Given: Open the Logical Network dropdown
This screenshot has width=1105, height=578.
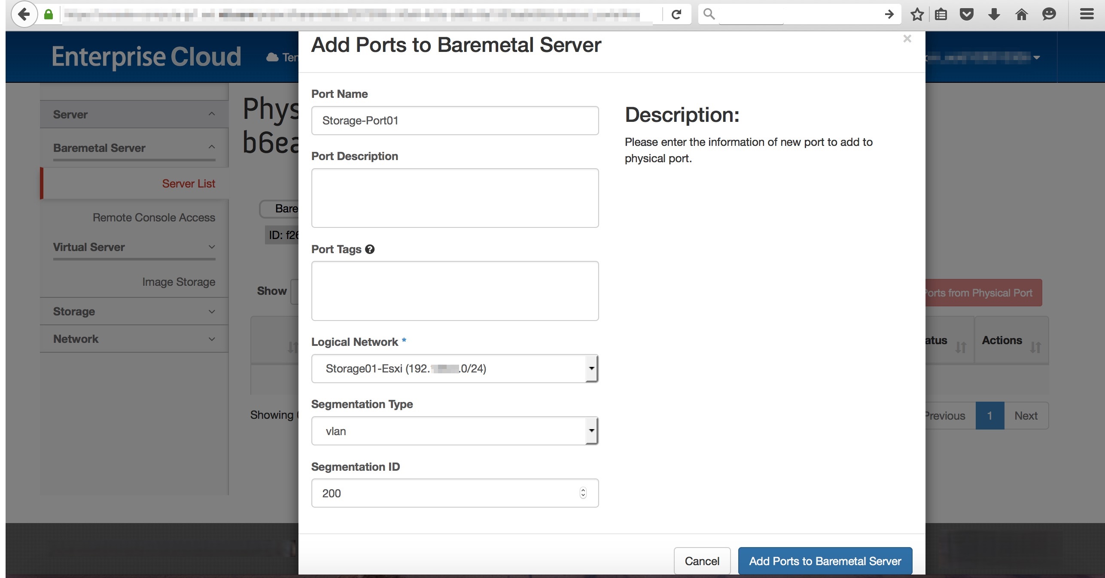Looking at the screenshot, I should pyautogui.click(x=454, y=369).
